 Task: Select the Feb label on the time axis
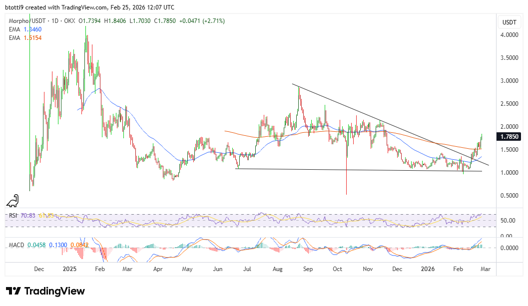458,269
